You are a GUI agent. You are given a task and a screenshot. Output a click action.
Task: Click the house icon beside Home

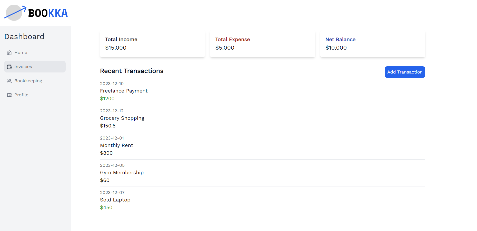tap(9, 53)
